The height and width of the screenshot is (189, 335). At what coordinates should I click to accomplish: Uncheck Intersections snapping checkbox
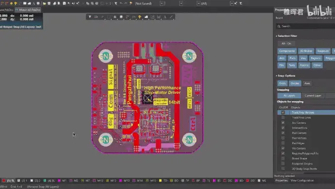click(283, 128)
